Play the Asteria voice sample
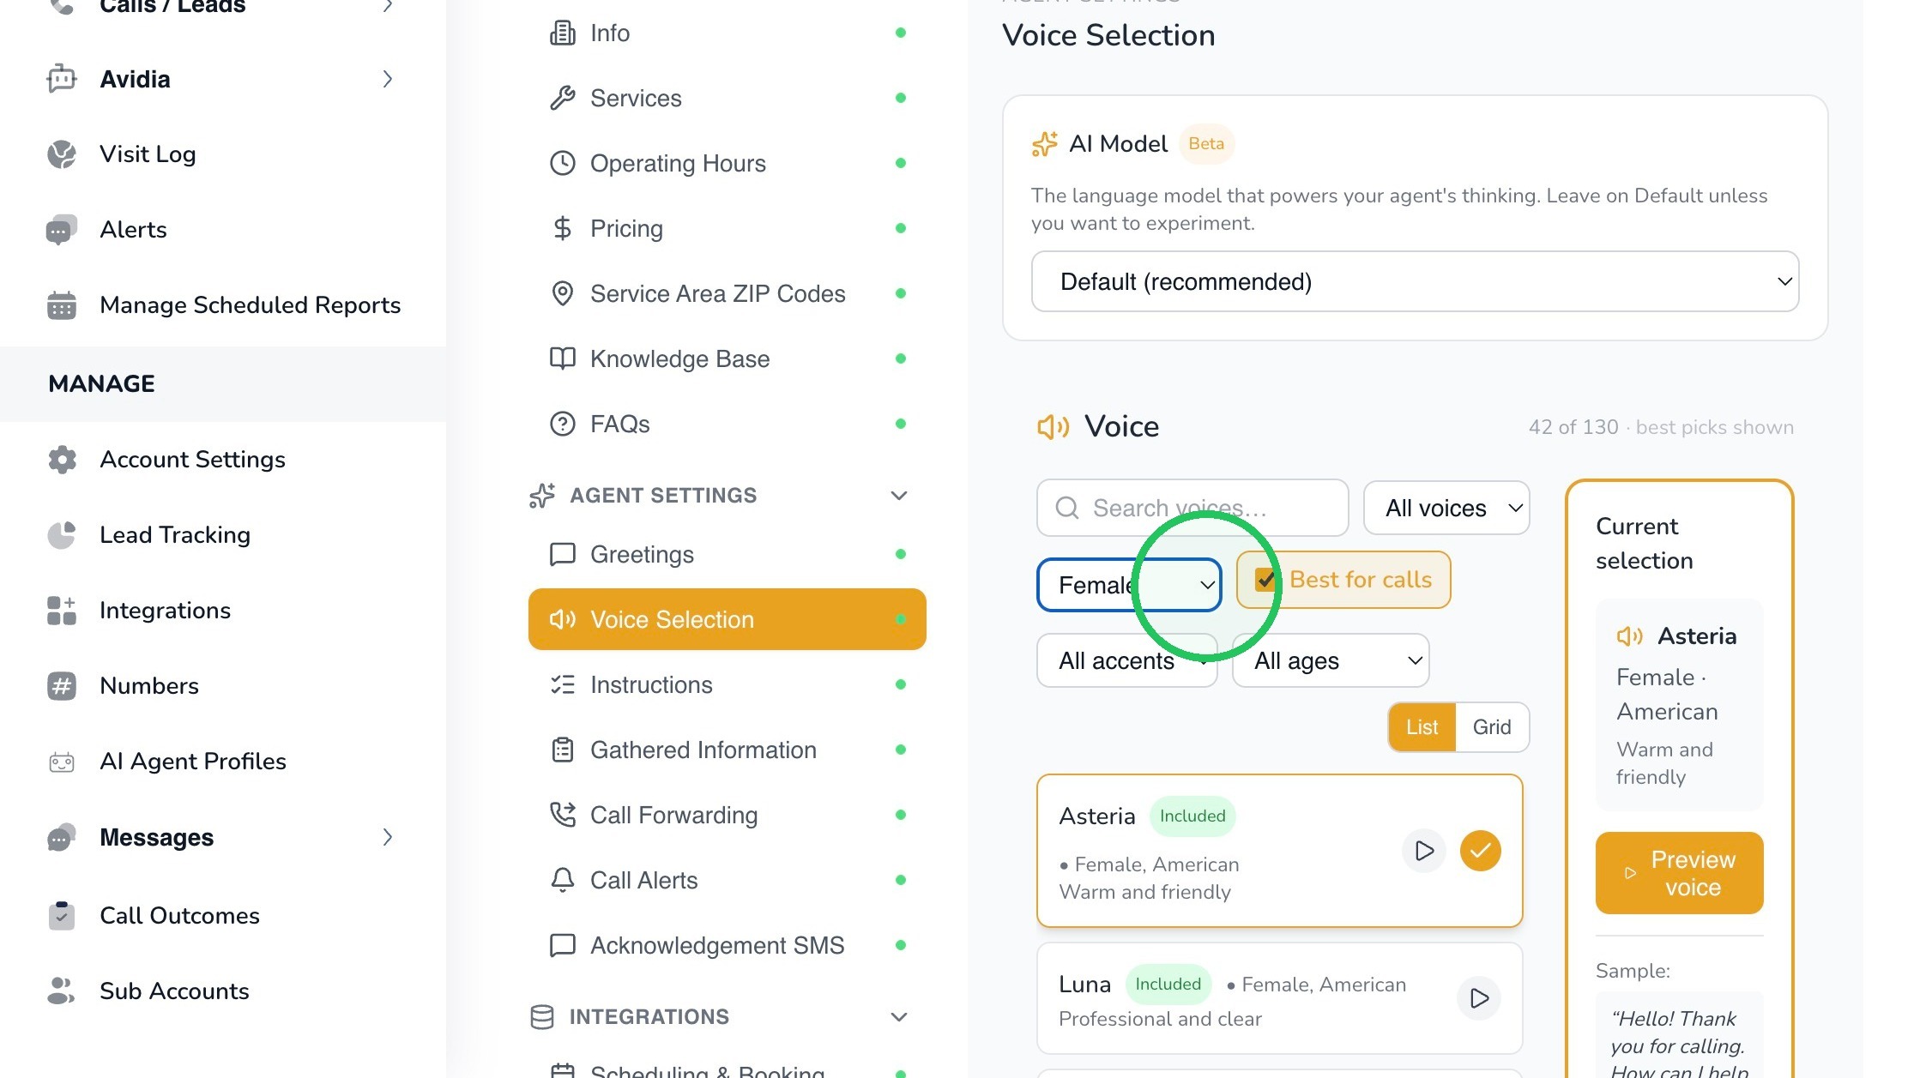 (x=1424, y=851)
